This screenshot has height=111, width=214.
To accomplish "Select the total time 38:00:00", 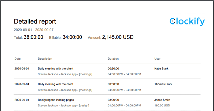I will point(33,37).
